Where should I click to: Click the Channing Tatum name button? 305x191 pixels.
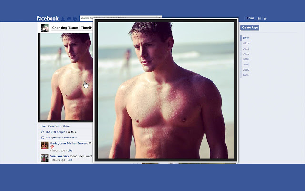(x=65, y=28)
